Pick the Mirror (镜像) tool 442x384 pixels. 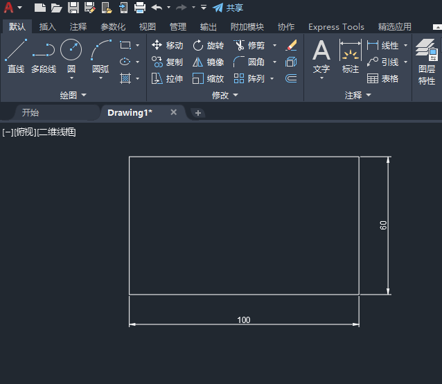tap(208, 62)
